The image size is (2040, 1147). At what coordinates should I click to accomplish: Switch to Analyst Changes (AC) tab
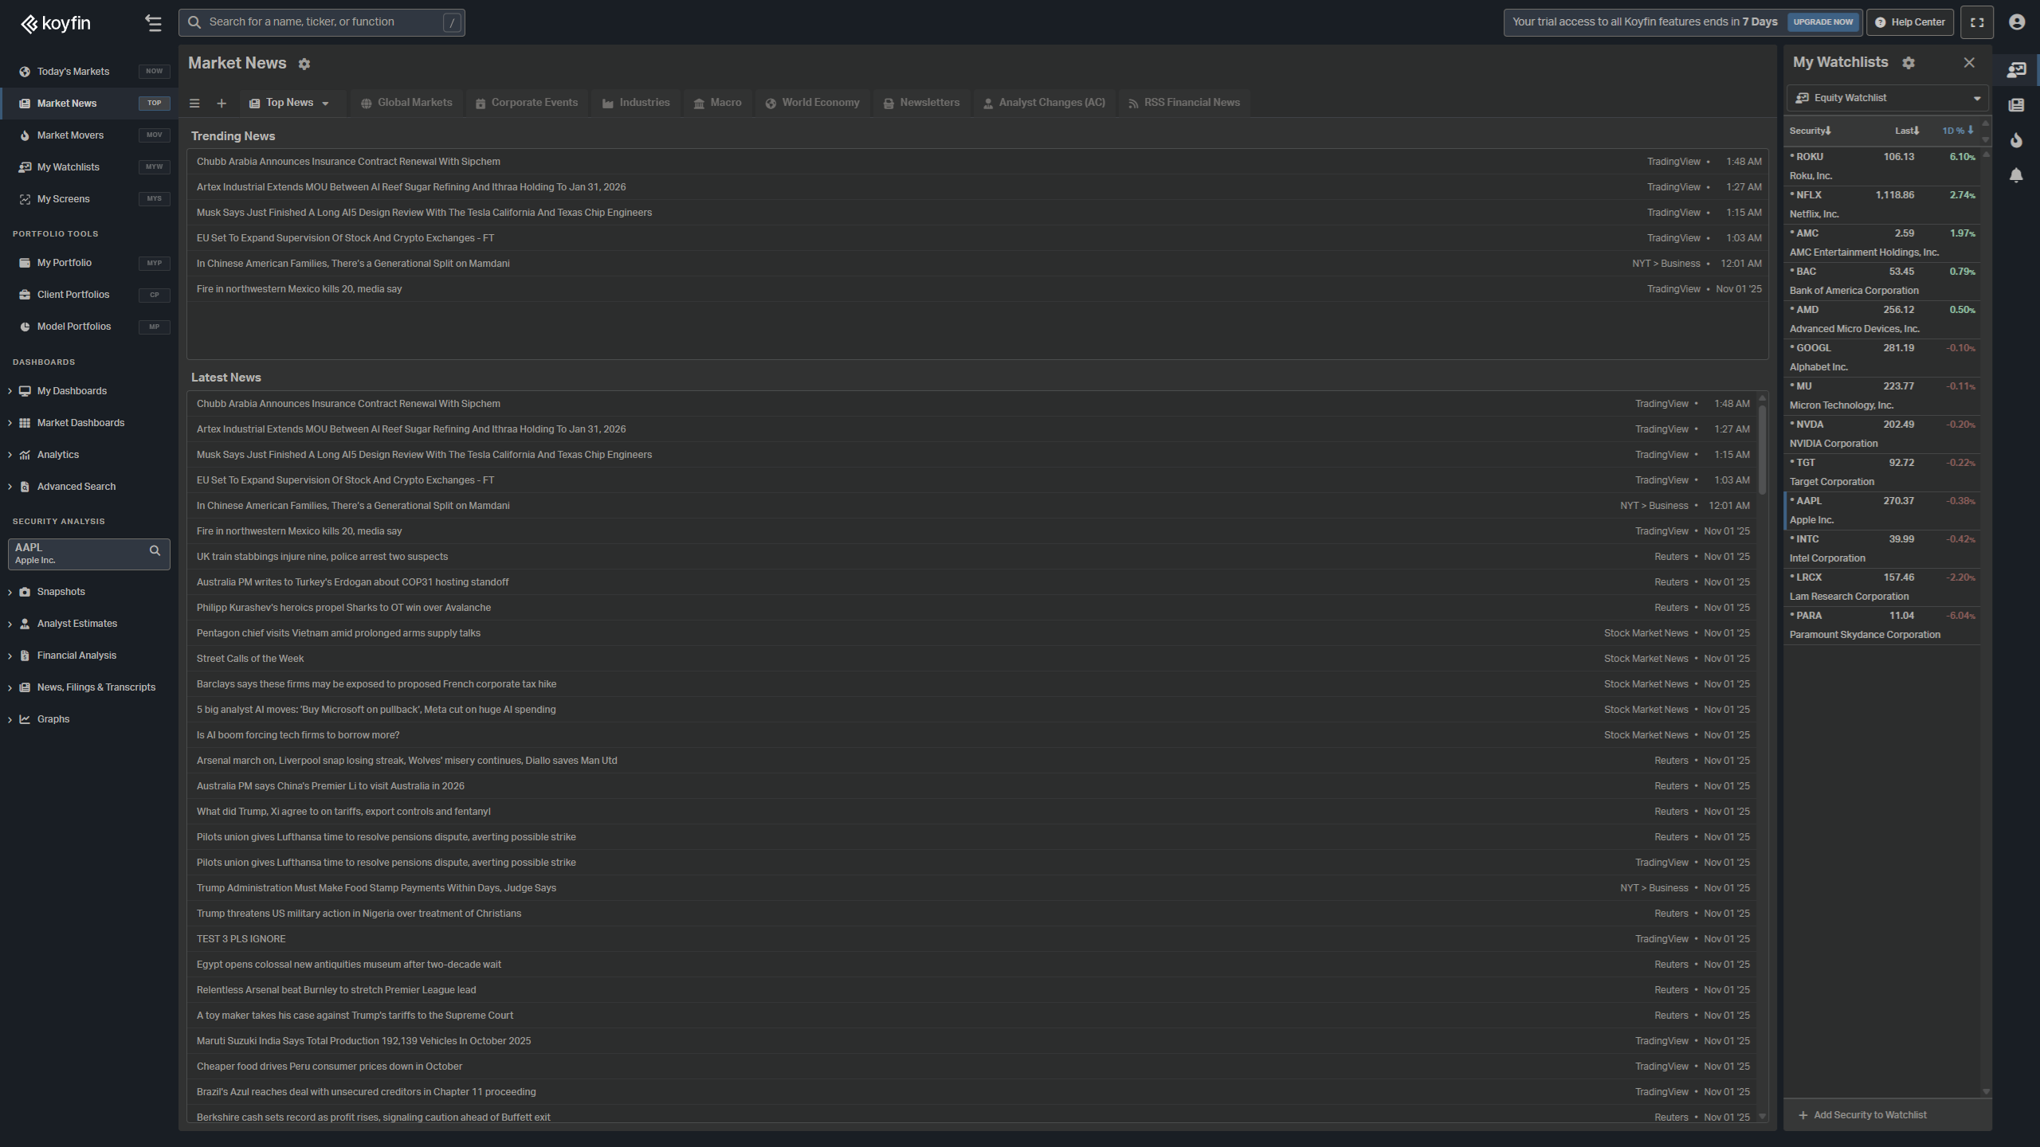[x=1044, y=103]
